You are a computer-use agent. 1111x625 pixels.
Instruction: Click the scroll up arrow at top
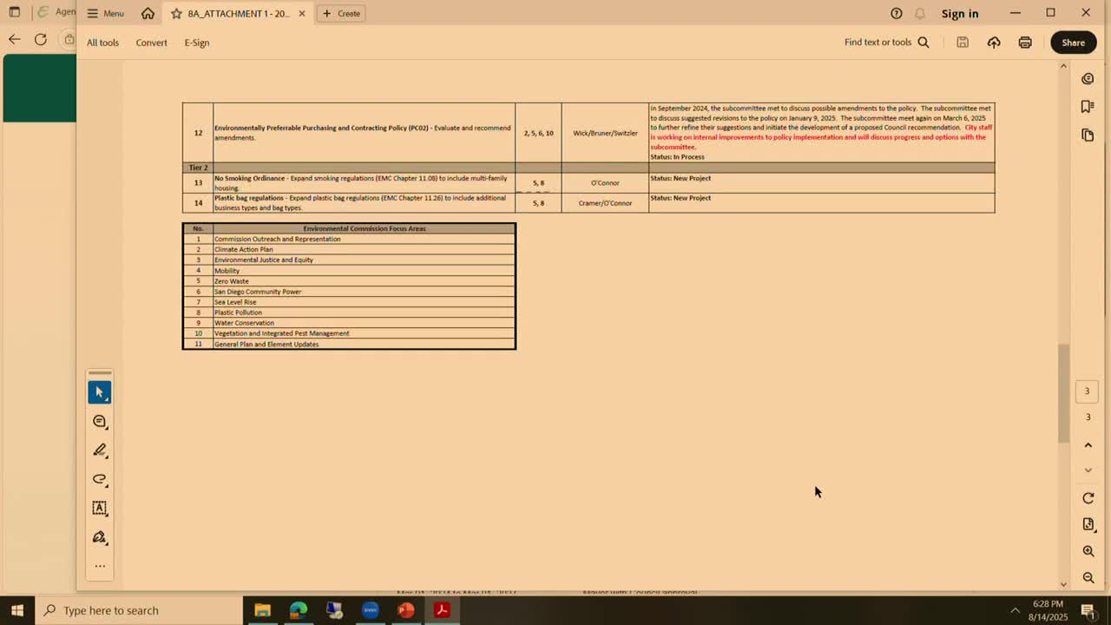click(x=1063, y=67)
